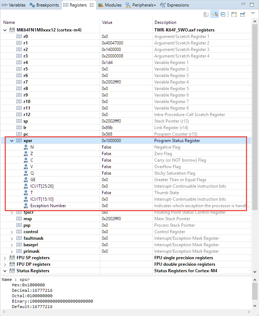Expand the FPU DP registers group
The width and height of the screenshot is (259, 316).
click(5, 264)
